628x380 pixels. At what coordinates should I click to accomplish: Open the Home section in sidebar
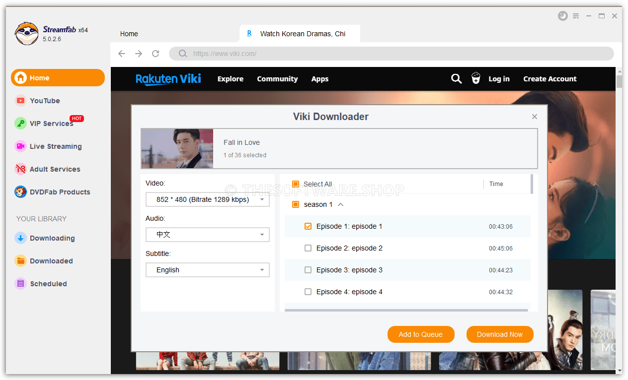click(x=58, y=78)
